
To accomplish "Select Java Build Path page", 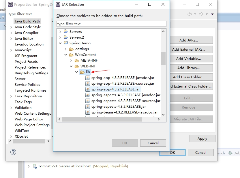I will (27, 21).
